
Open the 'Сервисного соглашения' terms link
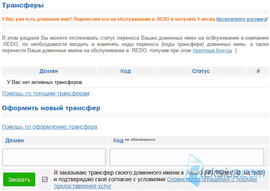155,183
